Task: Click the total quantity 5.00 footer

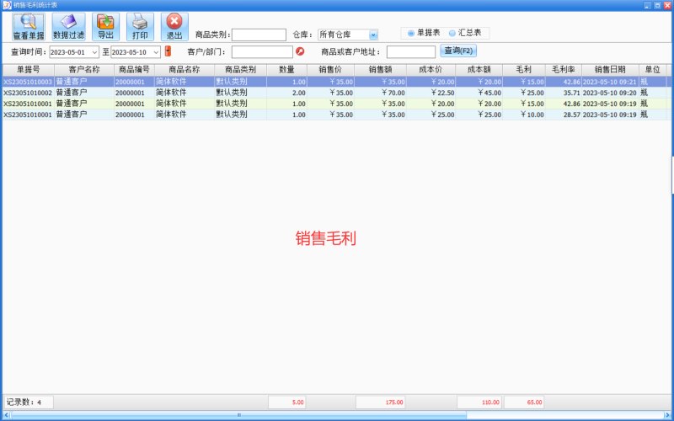Action: (287, 402)
